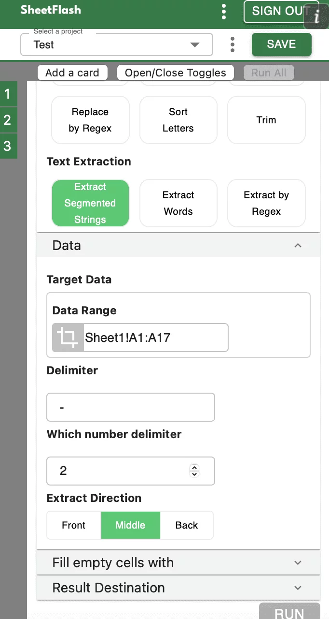Open the Select a project dropdown
The height and width of the screenshot is (619, 329).
tap(116, 44)
